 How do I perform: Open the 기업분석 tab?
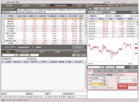tap(110, 5)
